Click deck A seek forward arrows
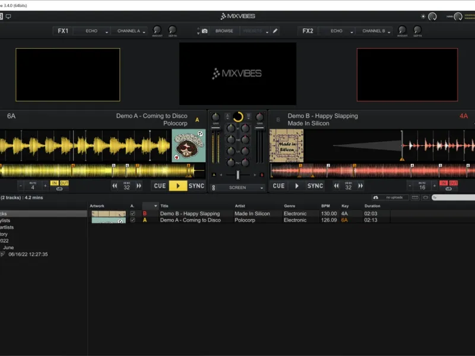The image size is (475, 356). (x=139, y=186)
